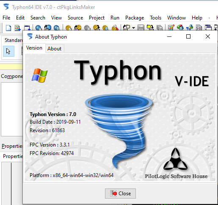
Task: Click the 'Typhon Version : 7.0' text
Action: pyautogui.click(x=53, y=114)
